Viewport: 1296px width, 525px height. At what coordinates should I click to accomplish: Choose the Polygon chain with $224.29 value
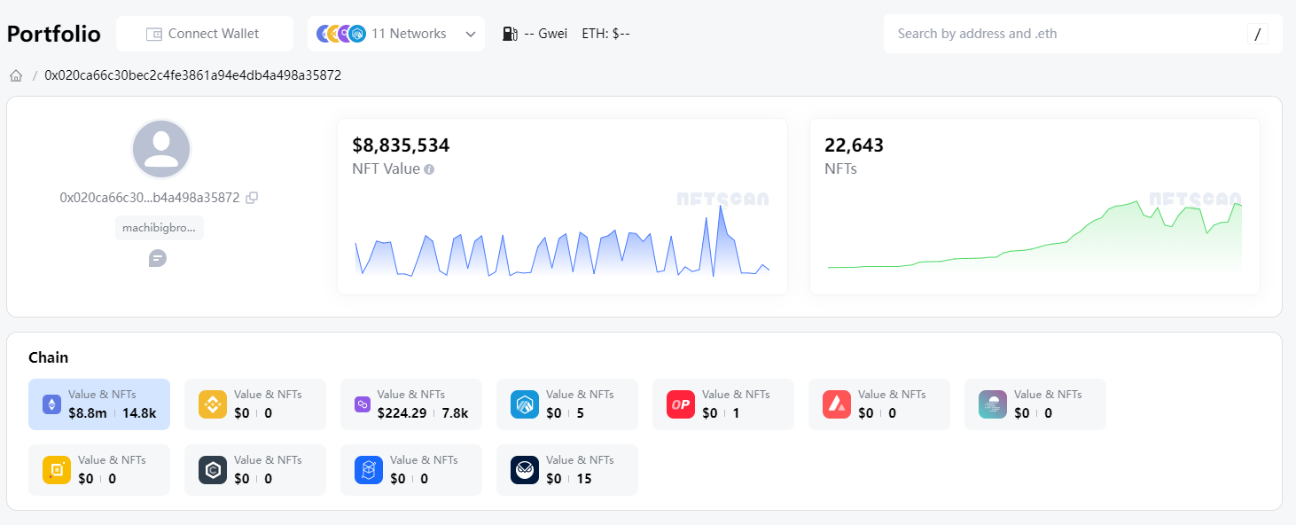(x=410, y=404)
